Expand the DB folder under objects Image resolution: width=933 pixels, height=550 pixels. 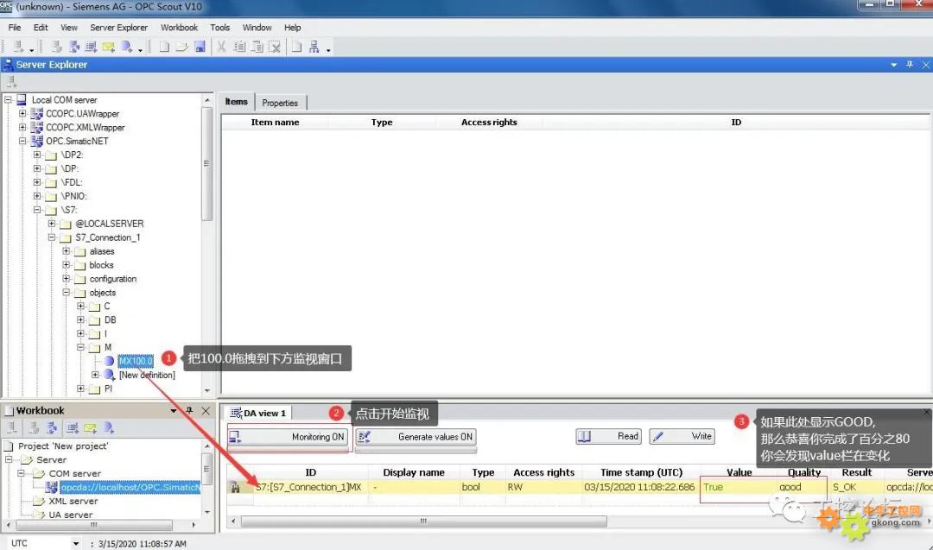[81, 319]
